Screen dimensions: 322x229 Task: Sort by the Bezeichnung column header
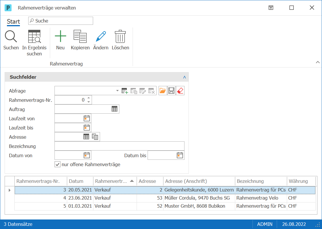261,181
